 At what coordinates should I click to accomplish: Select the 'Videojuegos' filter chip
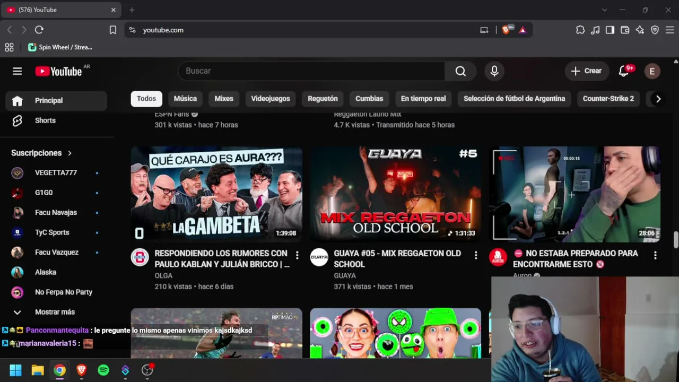[271, 99]
